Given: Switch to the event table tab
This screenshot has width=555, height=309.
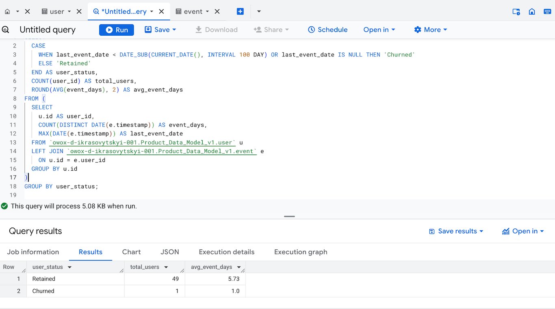Looking at the screenshot, I should pyautogui.click(x=189, y=11).
